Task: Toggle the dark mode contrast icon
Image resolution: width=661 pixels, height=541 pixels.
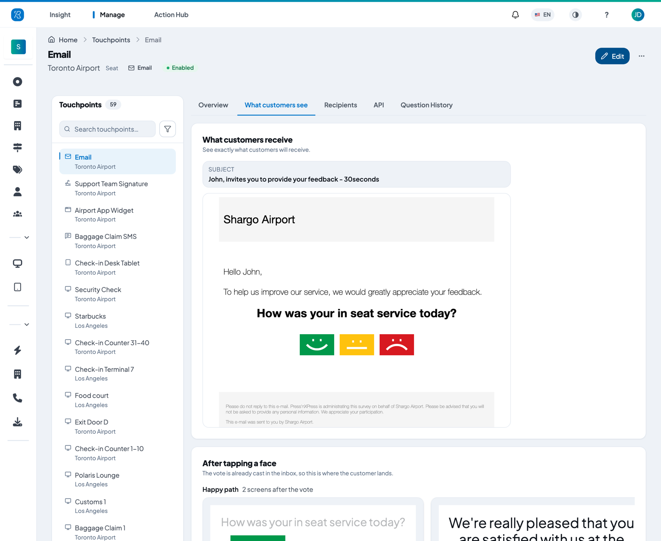Action: point(575,15)
